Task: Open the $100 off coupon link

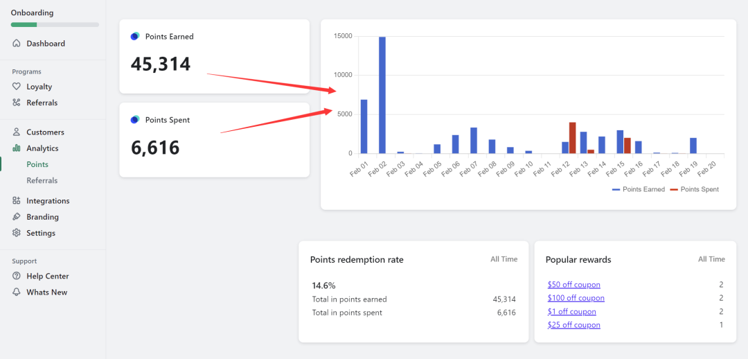Action: pyautogui.click(x=576, y=298)
